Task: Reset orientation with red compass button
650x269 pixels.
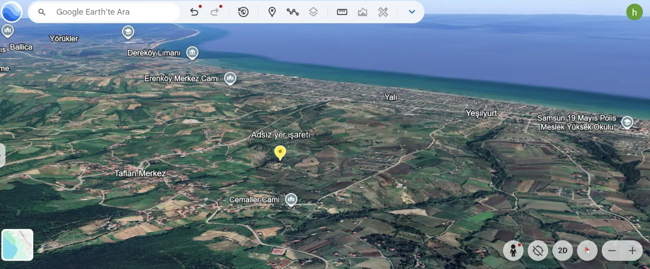Action: tap(587, 251)
